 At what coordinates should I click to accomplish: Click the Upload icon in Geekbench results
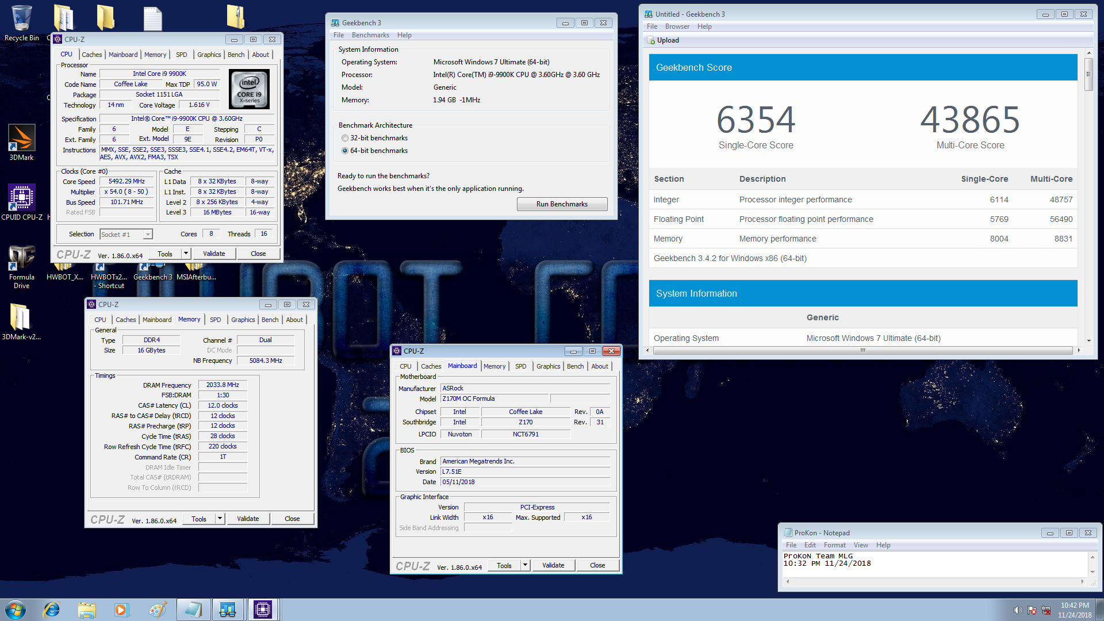651,40
